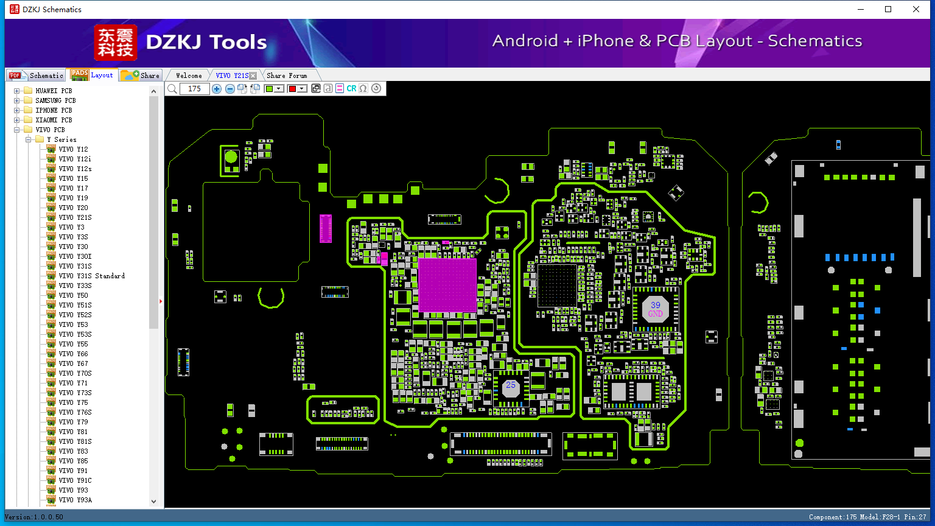This screenshot has height=526, width=935.
Task: Click the DZKJ Schematics title bar icon
Action: tap(14, 9)
